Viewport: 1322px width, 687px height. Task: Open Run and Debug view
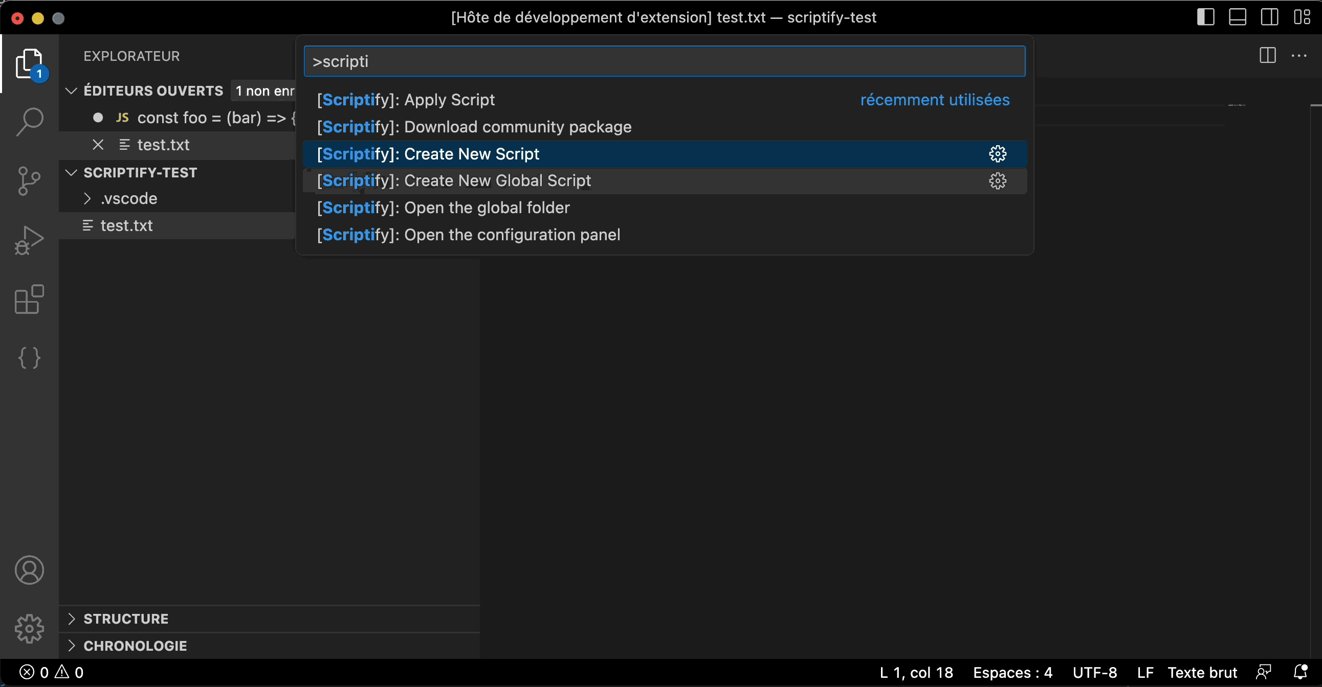(x=29, y=240)
